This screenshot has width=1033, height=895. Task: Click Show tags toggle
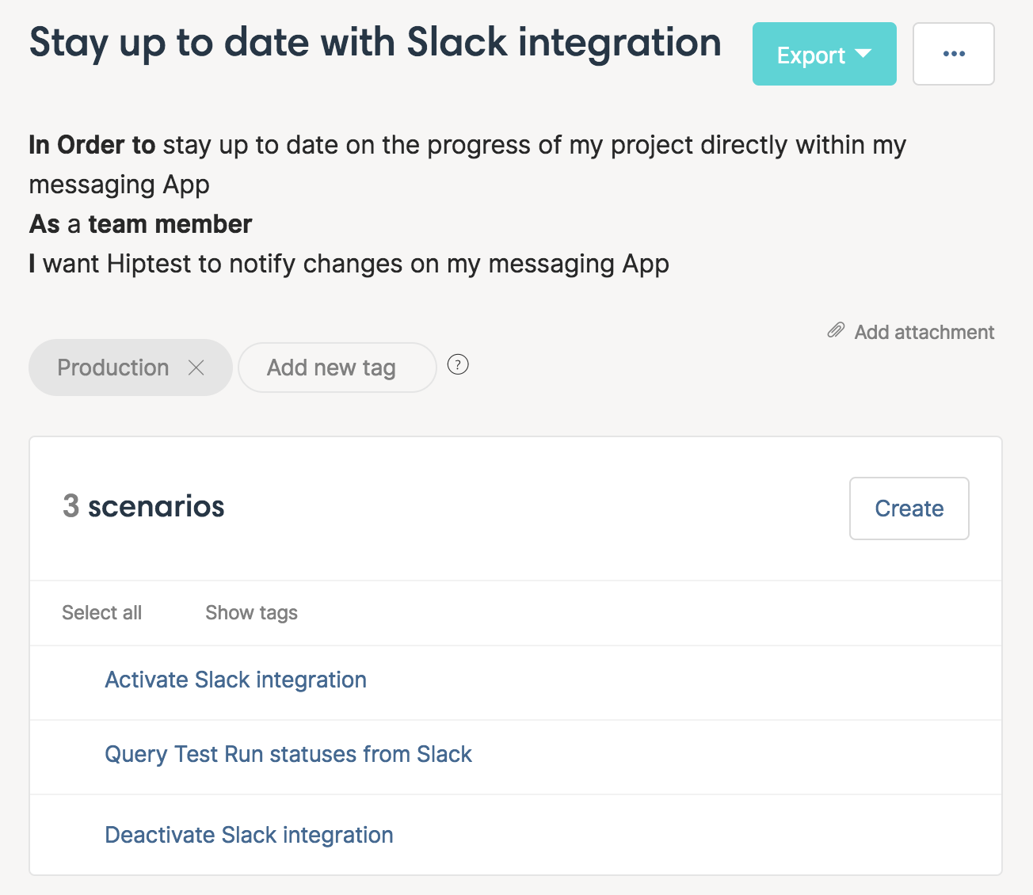[x=251, y=612]
